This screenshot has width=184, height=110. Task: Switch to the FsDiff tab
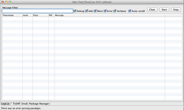pos(16,104)
